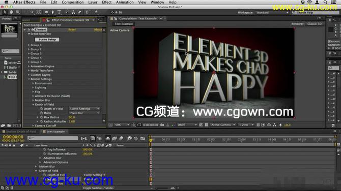Open Composition Mini-Flowchart in timeline
The height and width of the screenshot is (191, 341).
tap(84, 138)
